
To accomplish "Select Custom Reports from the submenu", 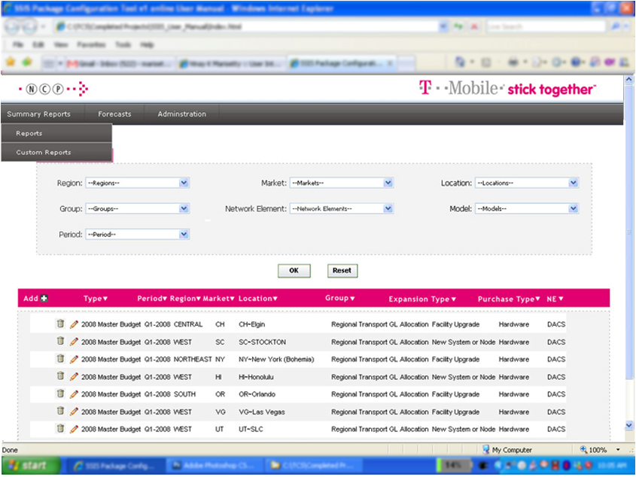I will (x=56, y=153).
